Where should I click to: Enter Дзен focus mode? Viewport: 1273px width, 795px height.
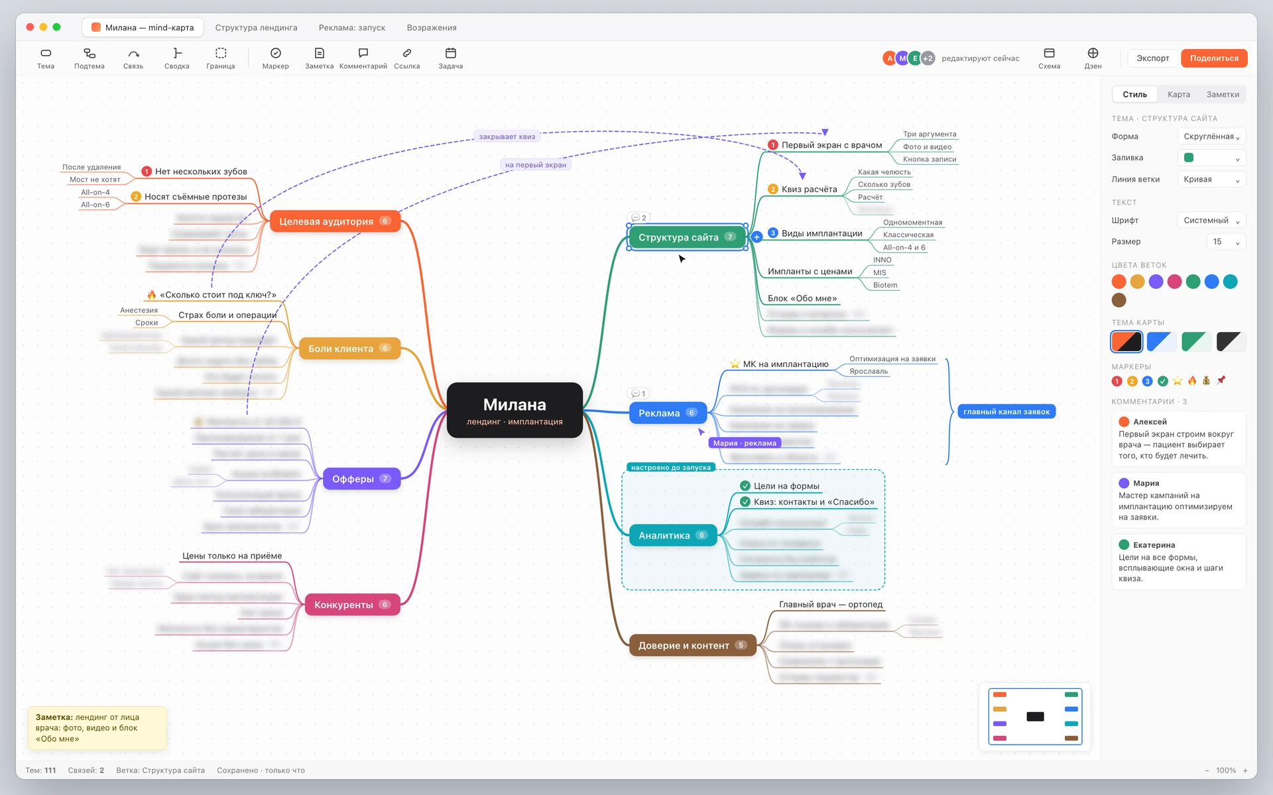(x=1093, y=58)
